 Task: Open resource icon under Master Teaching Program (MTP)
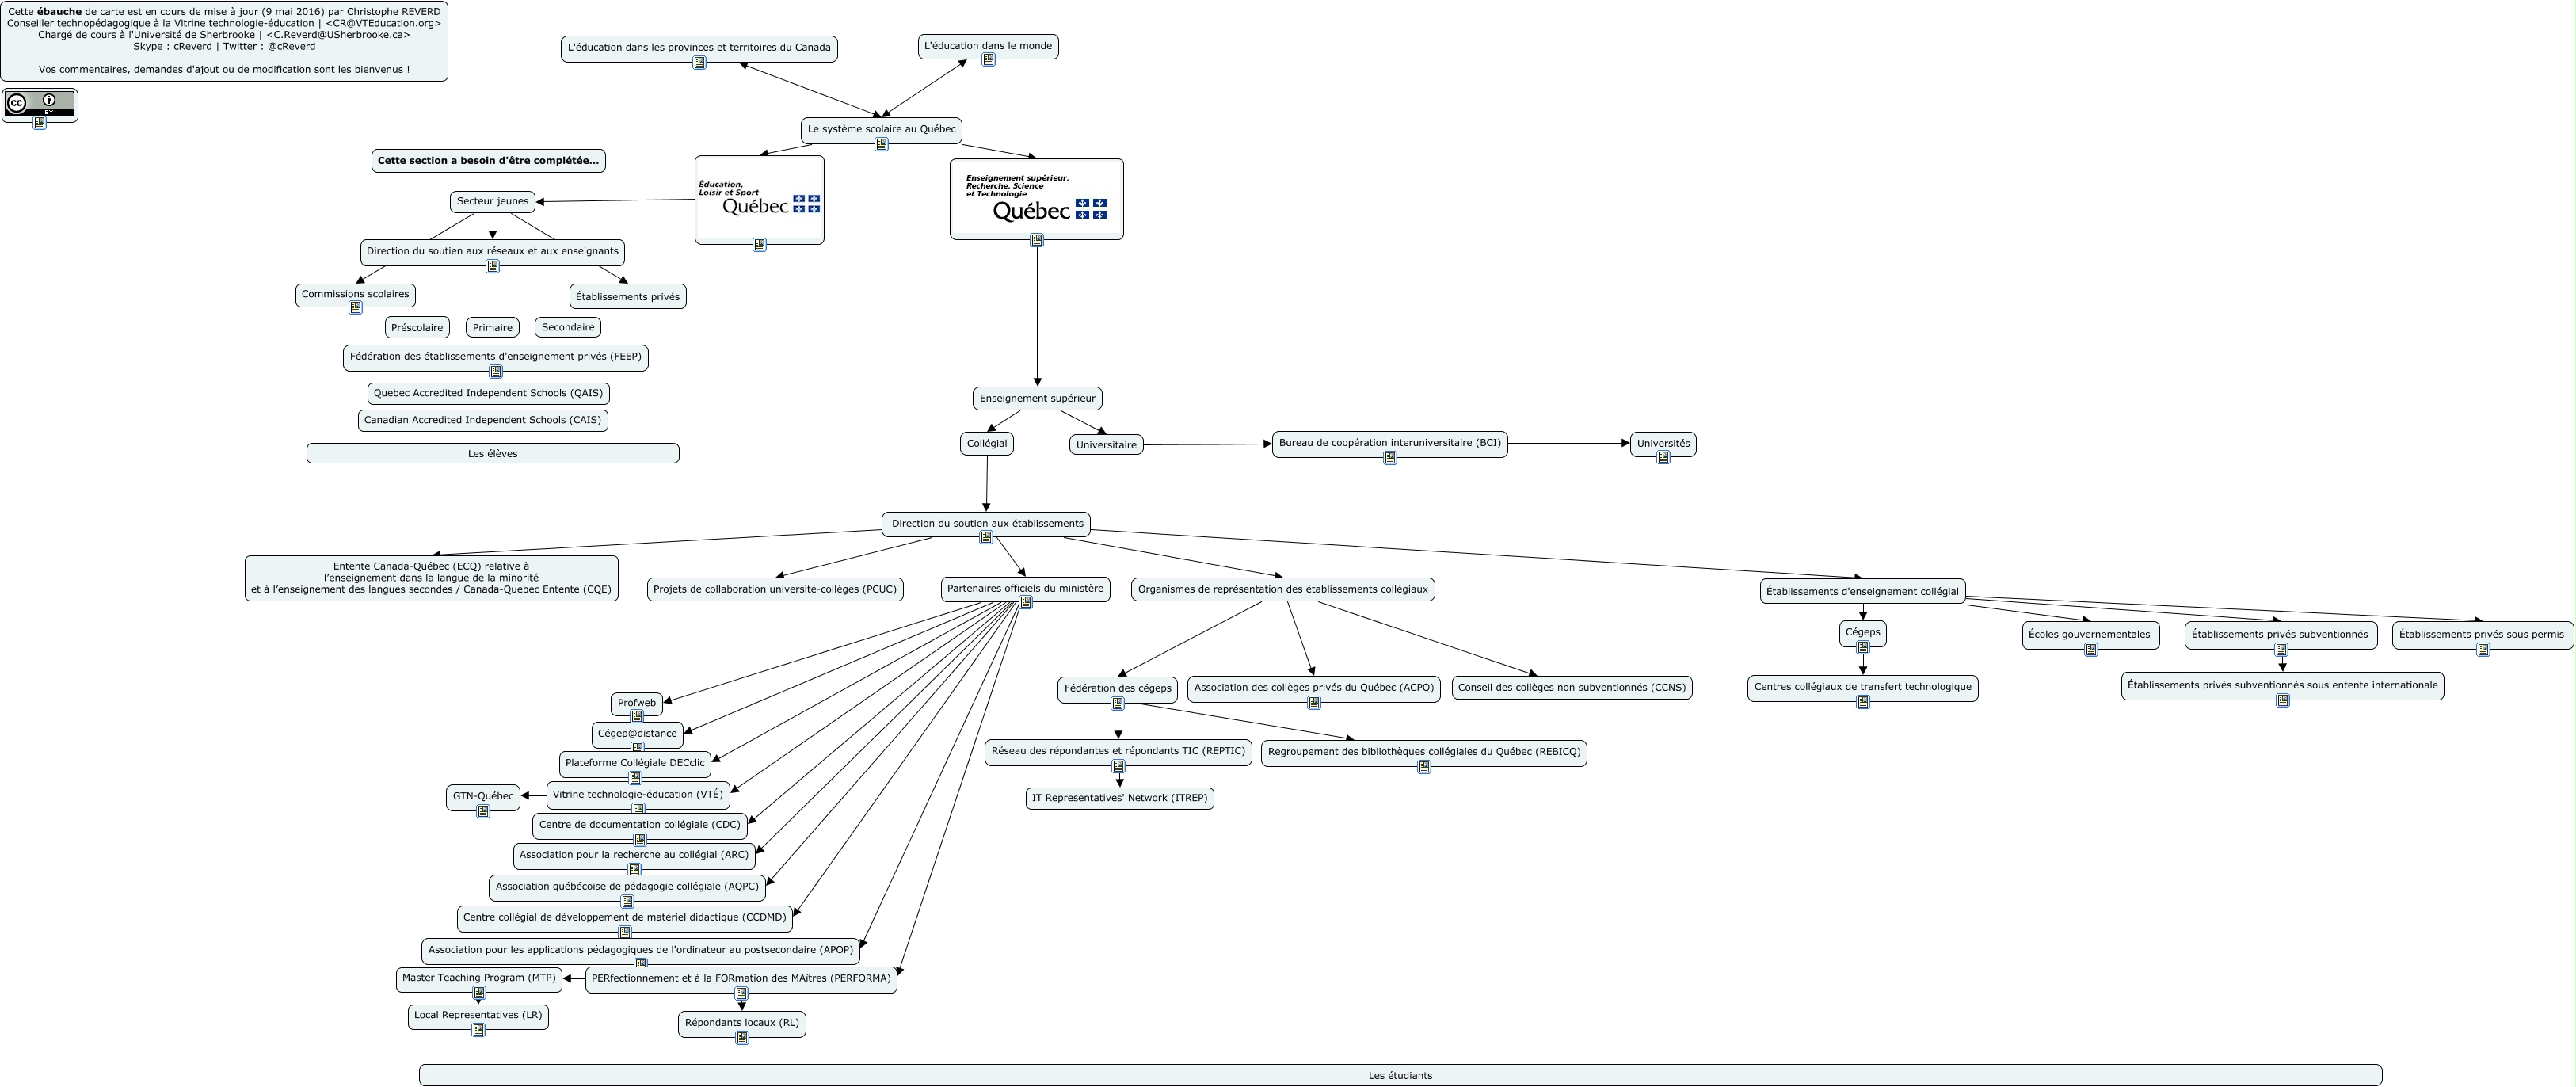[479, 993]
